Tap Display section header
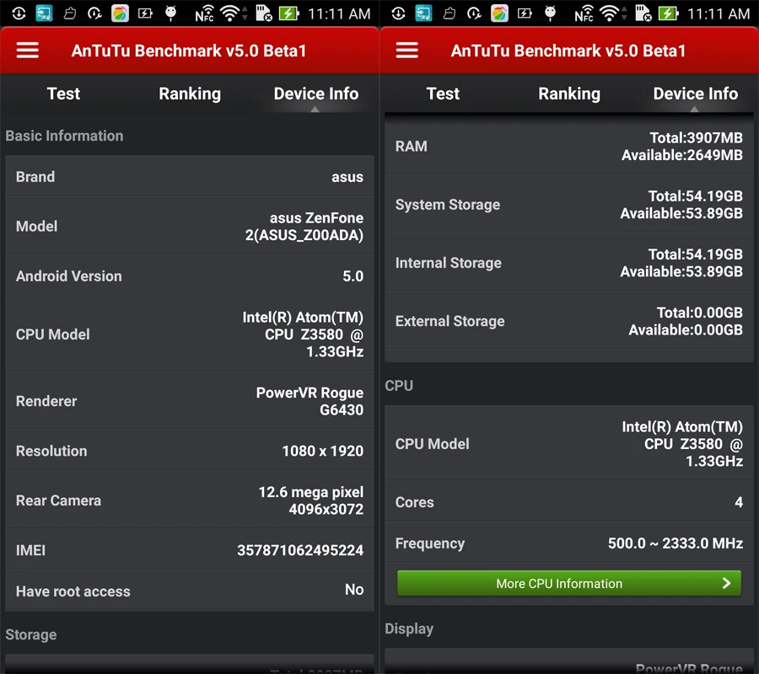This screenshot has width=759, height=674. pos(409,629)
